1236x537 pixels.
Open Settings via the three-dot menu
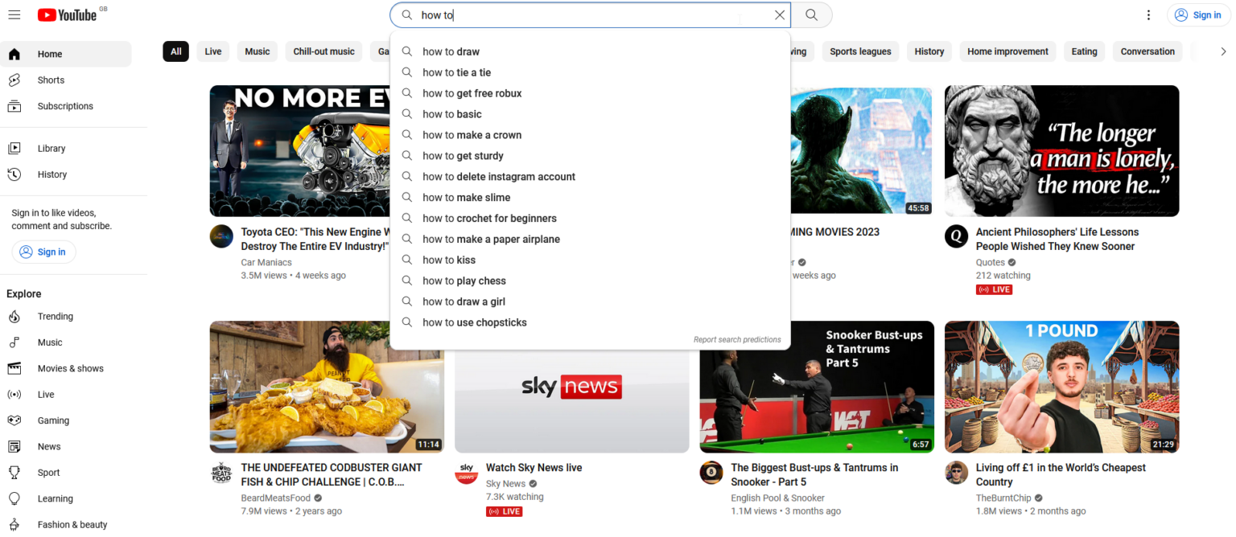(x=1148, y=14)
